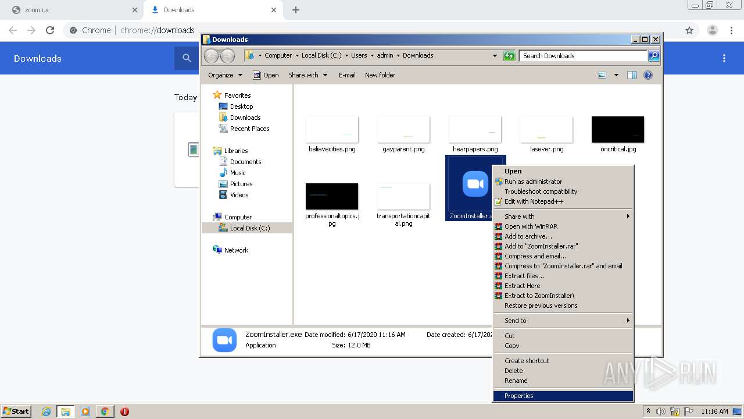Click the Explorer Forward navigation arrow
This screenshot has width=744, height=419.
(228, 56)
